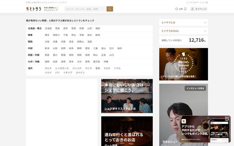Image resolution: width=234 pixels, height=146 pixels.
Task: Select マニラ overseas link
Action: click(x=88, y=68)
